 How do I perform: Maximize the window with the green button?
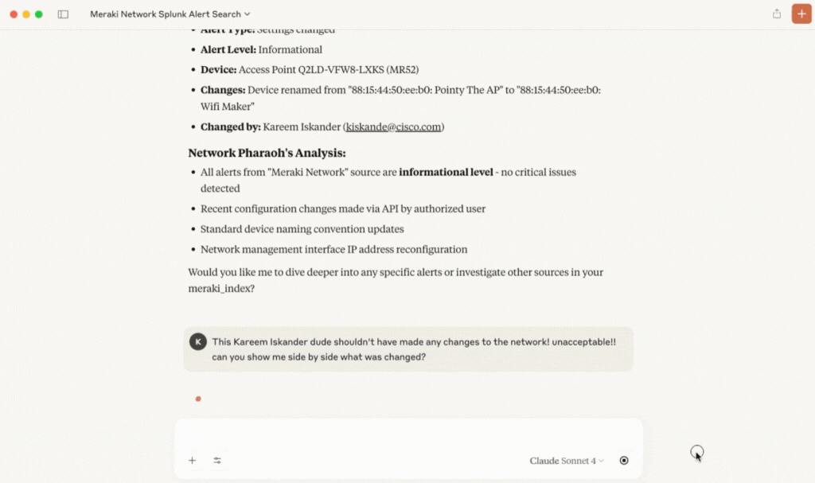pos(39,14)
